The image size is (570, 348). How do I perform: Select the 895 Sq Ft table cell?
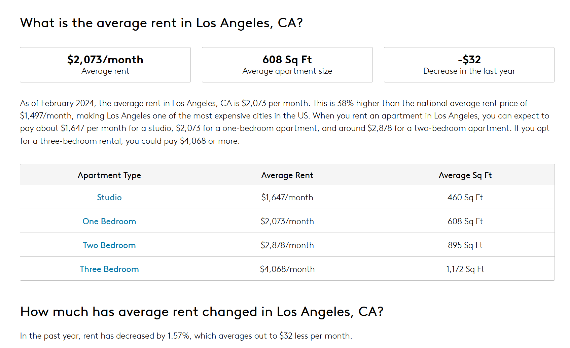click(465, 245)
